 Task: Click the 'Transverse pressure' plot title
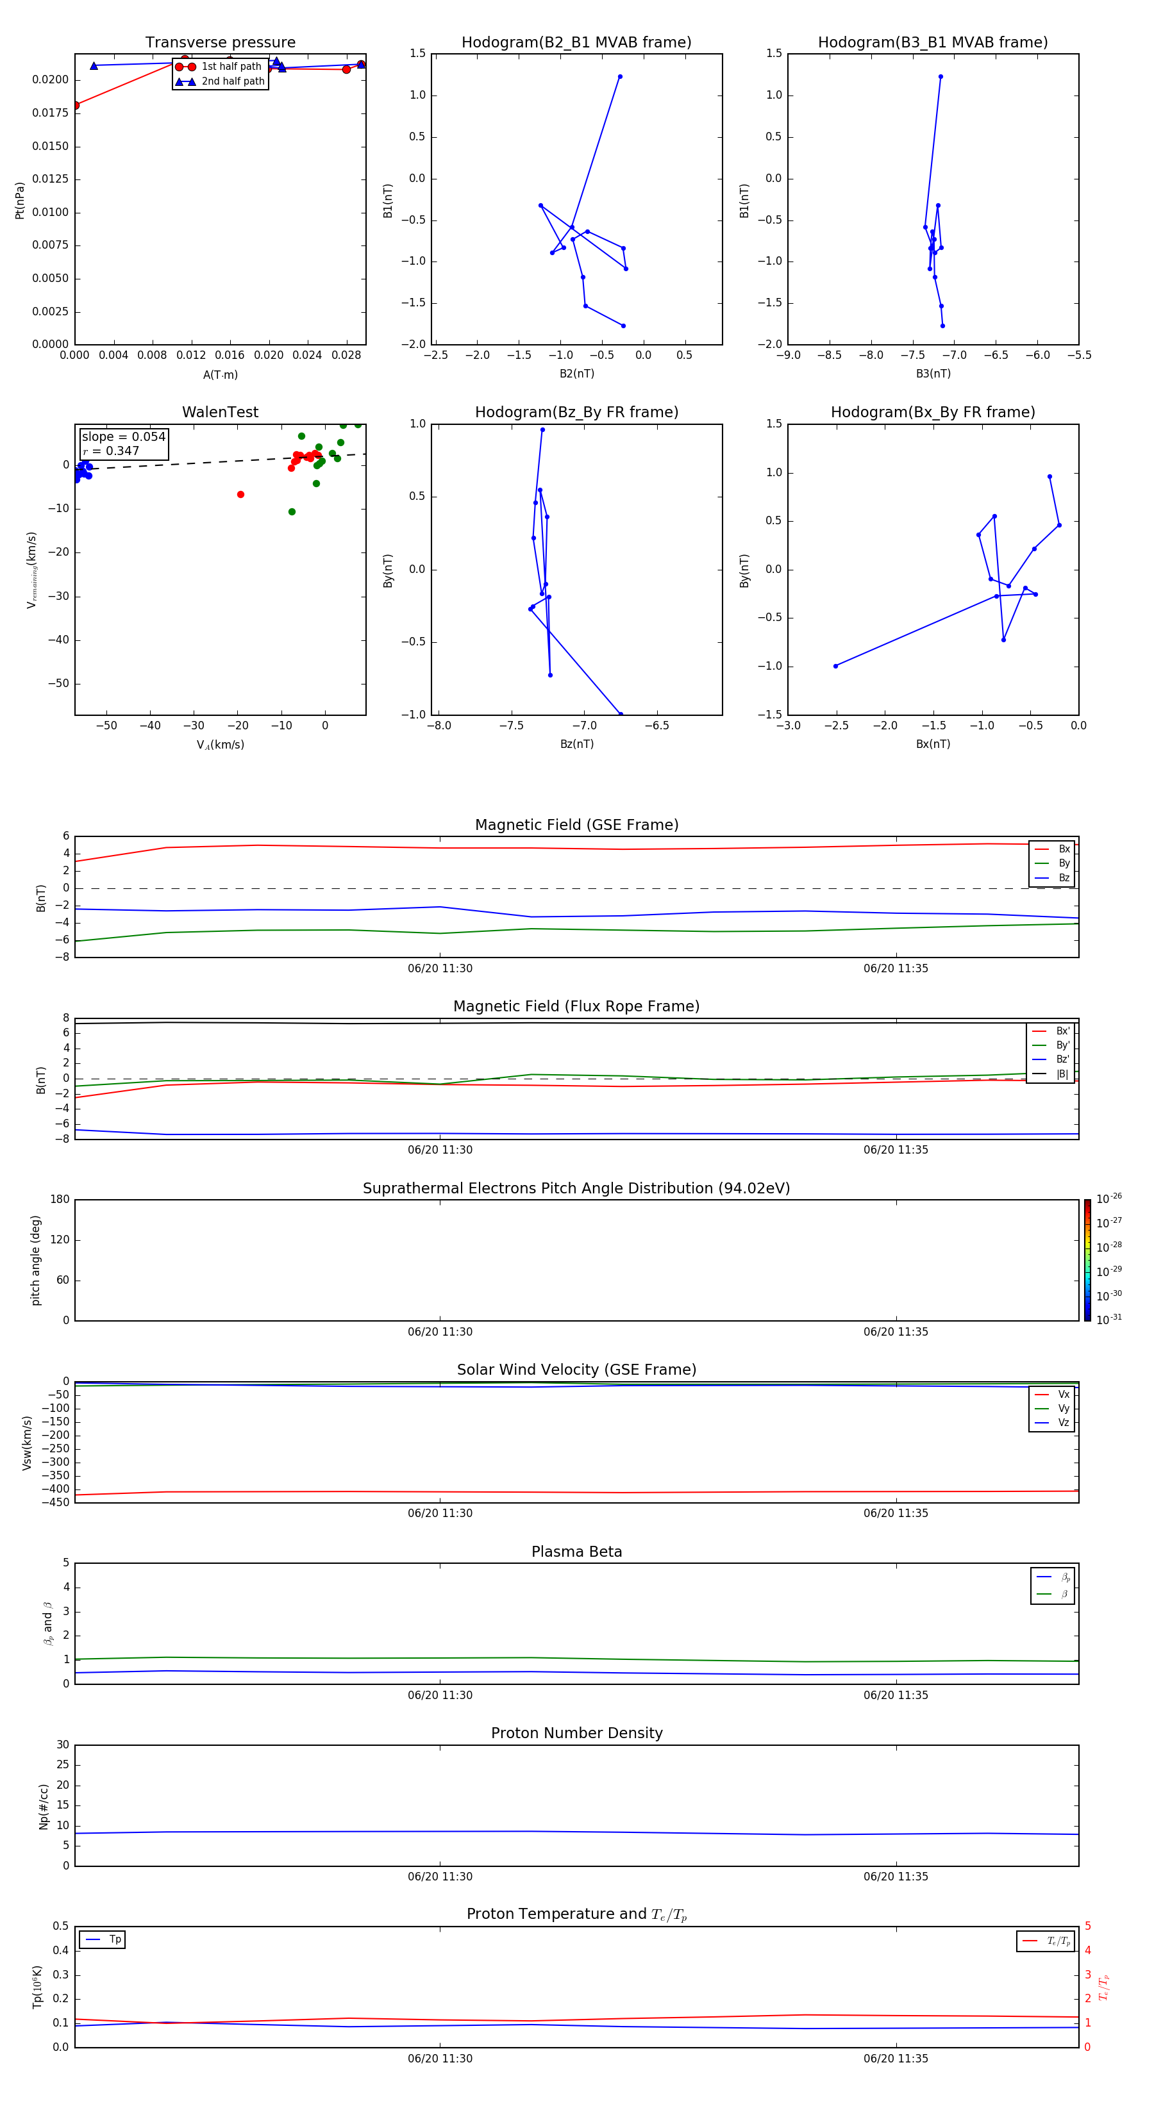(x=220, y=43)
